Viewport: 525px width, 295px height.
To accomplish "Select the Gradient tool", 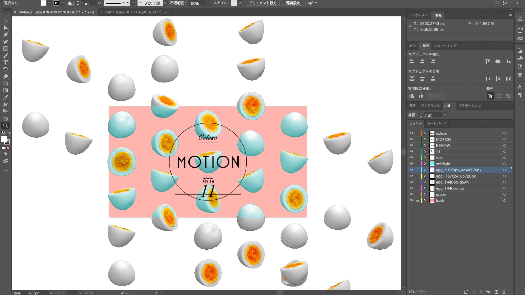I will [5, 90].
